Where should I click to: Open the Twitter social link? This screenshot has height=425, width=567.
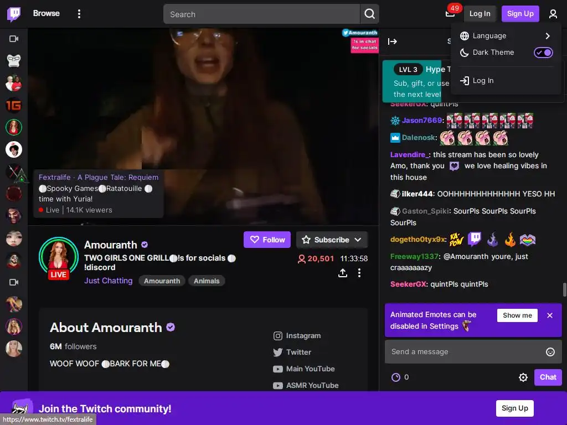292,353
